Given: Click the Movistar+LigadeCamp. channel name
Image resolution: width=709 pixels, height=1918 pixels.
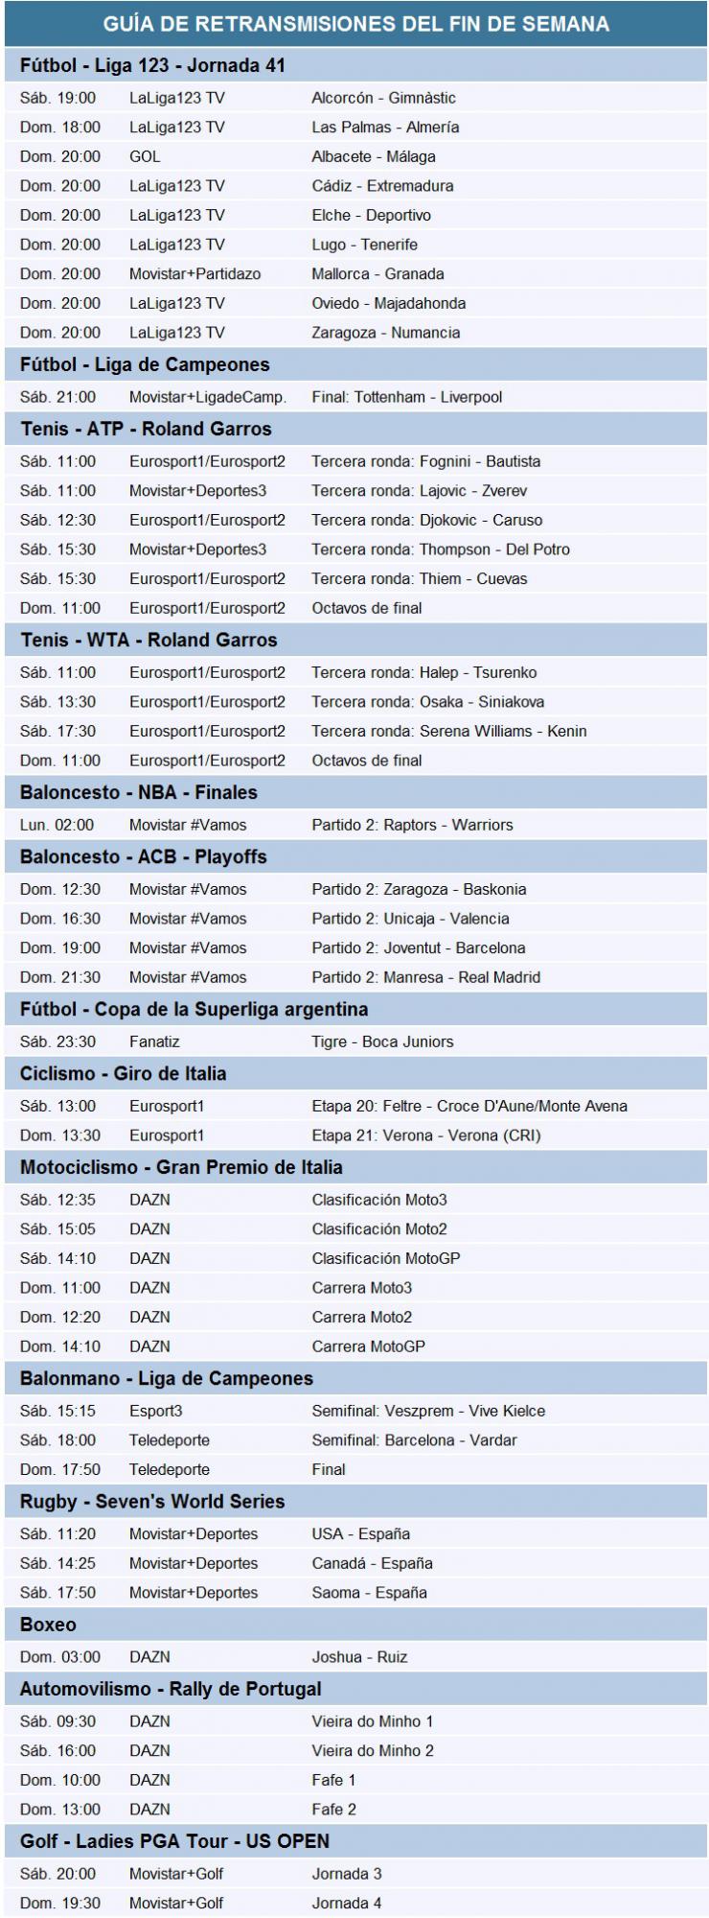Looking at the screenshot, I should (207, 397).
